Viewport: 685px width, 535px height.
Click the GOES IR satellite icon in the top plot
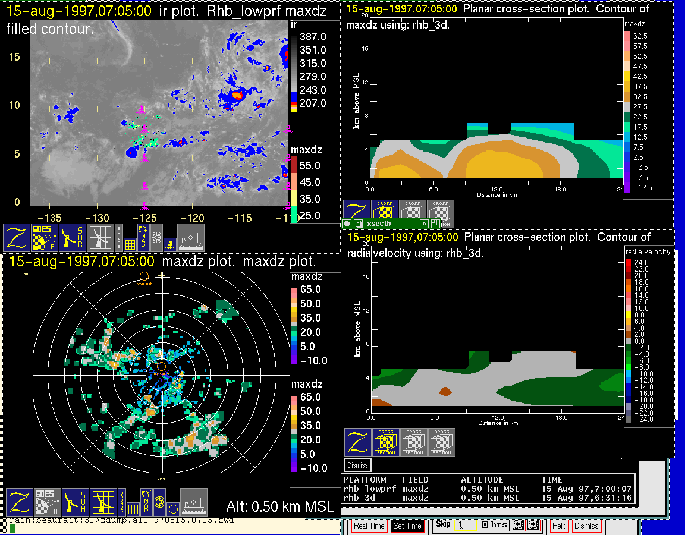(x=44, y=237)
